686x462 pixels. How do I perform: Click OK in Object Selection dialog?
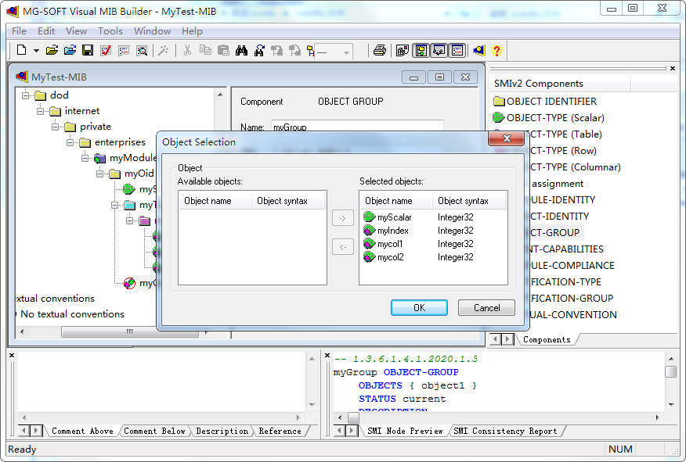(x=419, y=308)
